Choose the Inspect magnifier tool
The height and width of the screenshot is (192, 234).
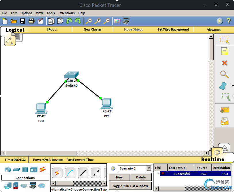[225, 74]
